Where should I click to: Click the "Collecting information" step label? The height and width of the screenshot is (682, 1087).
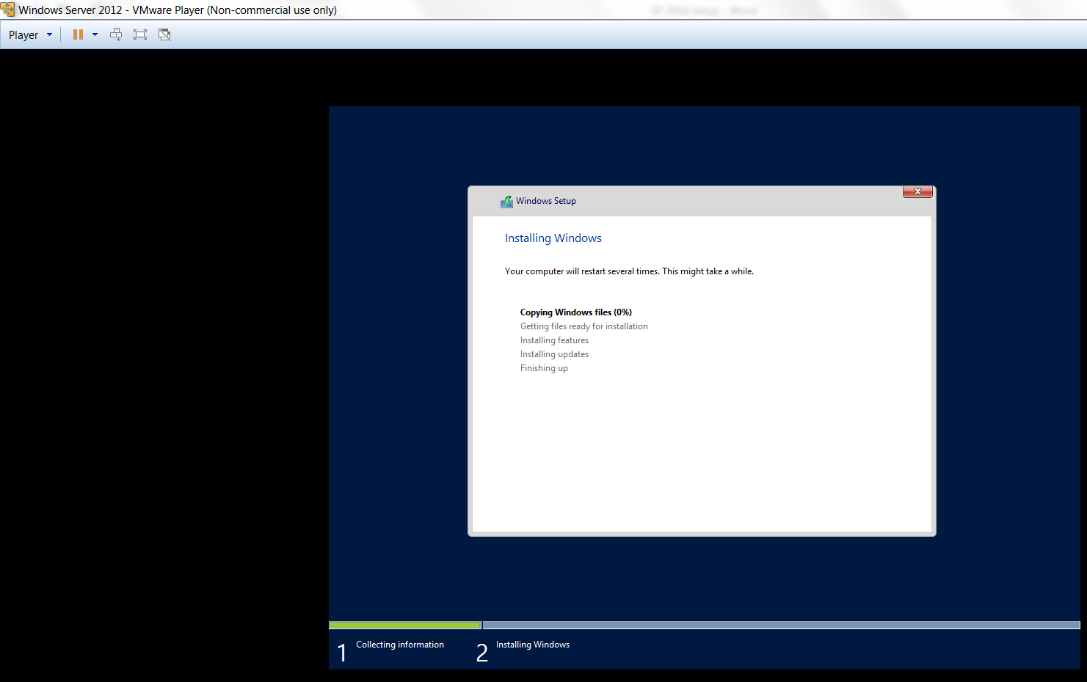pos(400,645)
